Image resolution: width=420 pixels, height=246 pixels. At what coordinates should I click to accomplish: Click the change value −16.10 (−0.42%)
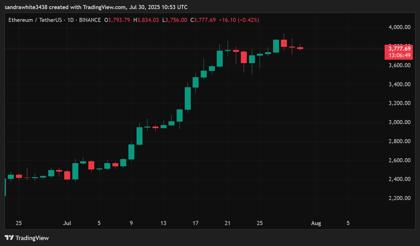pos(239,20)
